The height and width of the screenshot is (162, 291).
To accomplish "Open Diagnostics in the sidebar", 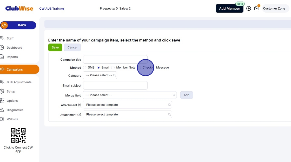I will (x=15, y=110).
